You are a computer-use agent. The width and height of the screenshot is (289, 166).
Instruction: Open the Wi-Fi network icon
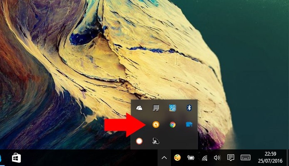204,158
